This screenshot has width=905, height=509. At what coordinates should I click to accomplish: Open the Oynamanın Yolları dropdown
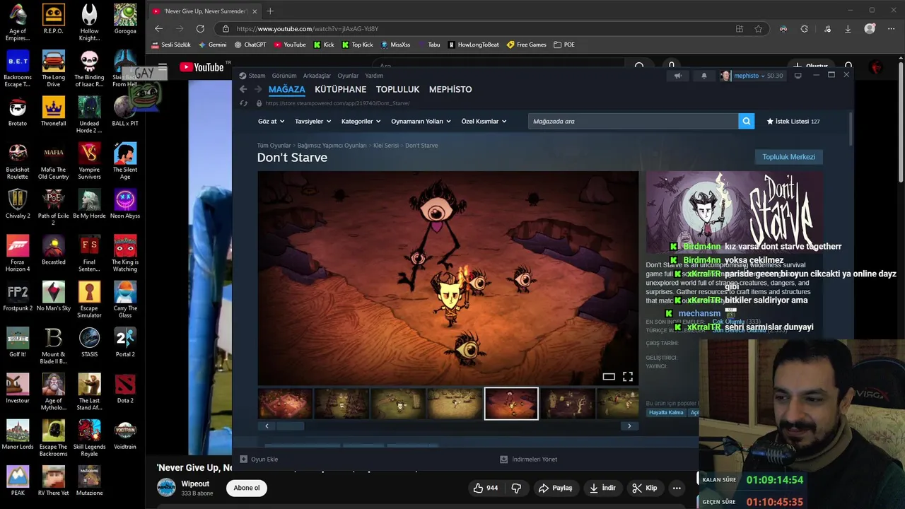click(x=421, y=121)
